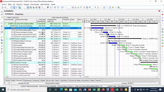Click the Actividad ID field EC1000

pos(34,83)
